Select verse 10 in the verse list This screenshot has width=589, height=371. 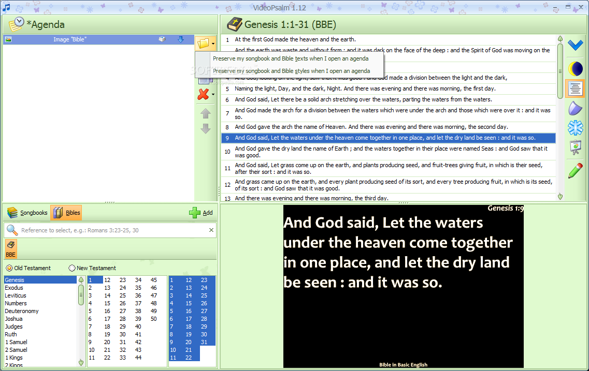173,350
